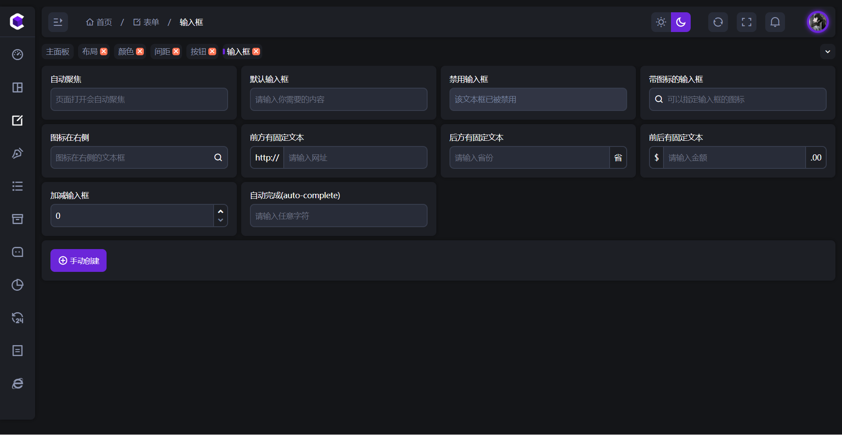Open the user avatar menu

tap(818, 22)
